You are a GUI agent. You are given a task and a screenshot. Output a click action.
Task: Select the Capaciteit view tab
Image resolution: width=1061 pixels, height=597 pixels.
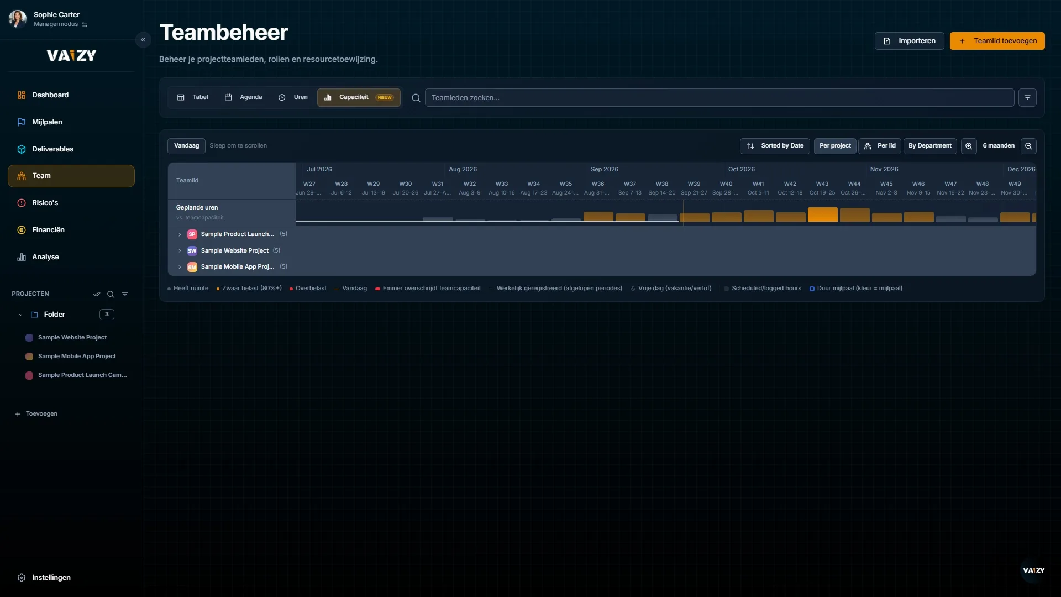tap(359, 97)
